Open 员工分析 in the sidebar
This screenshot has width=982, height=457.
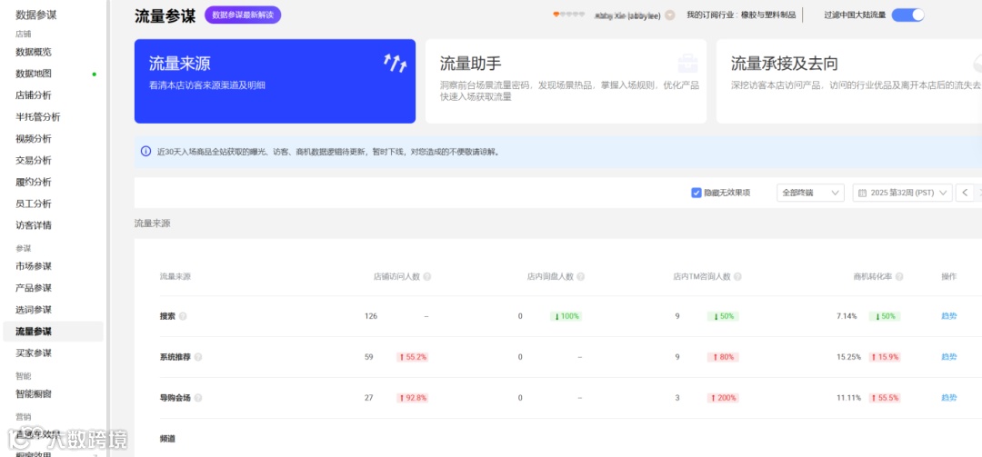(34, 204)
